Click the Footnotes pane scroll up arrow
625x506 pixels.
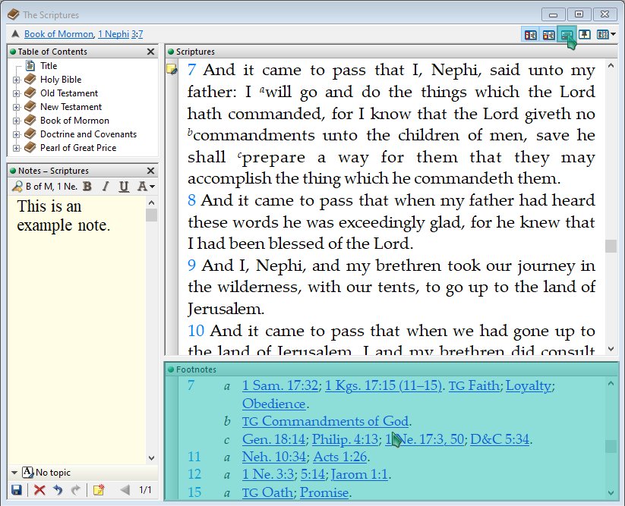[x=611, y=383]
